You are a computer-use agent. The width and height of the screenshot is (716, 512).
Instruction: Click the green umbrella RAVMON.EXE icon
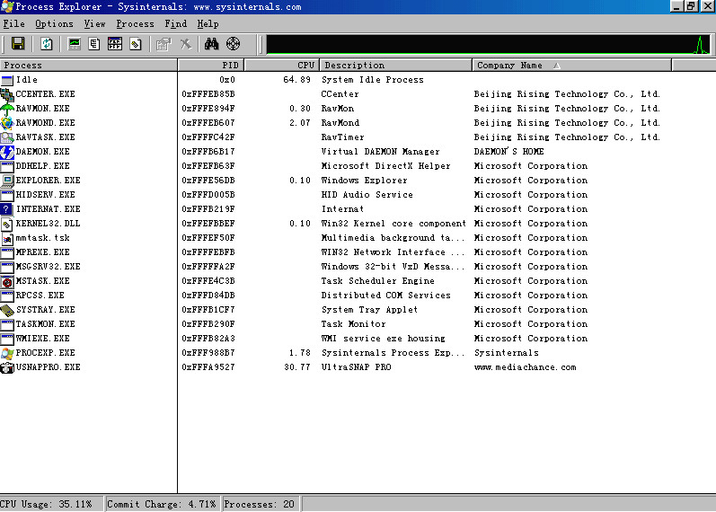pos(7,109)
